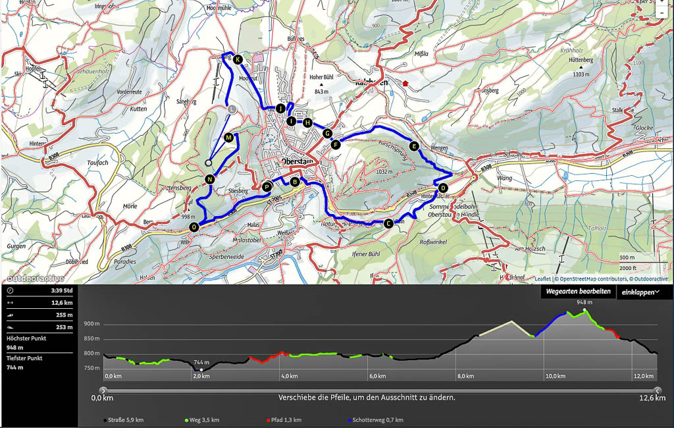This screenshot has height=428, width=674.
Task: Select the Schotterweg 0,7 km legend entry
Action: tap(375, 419)
